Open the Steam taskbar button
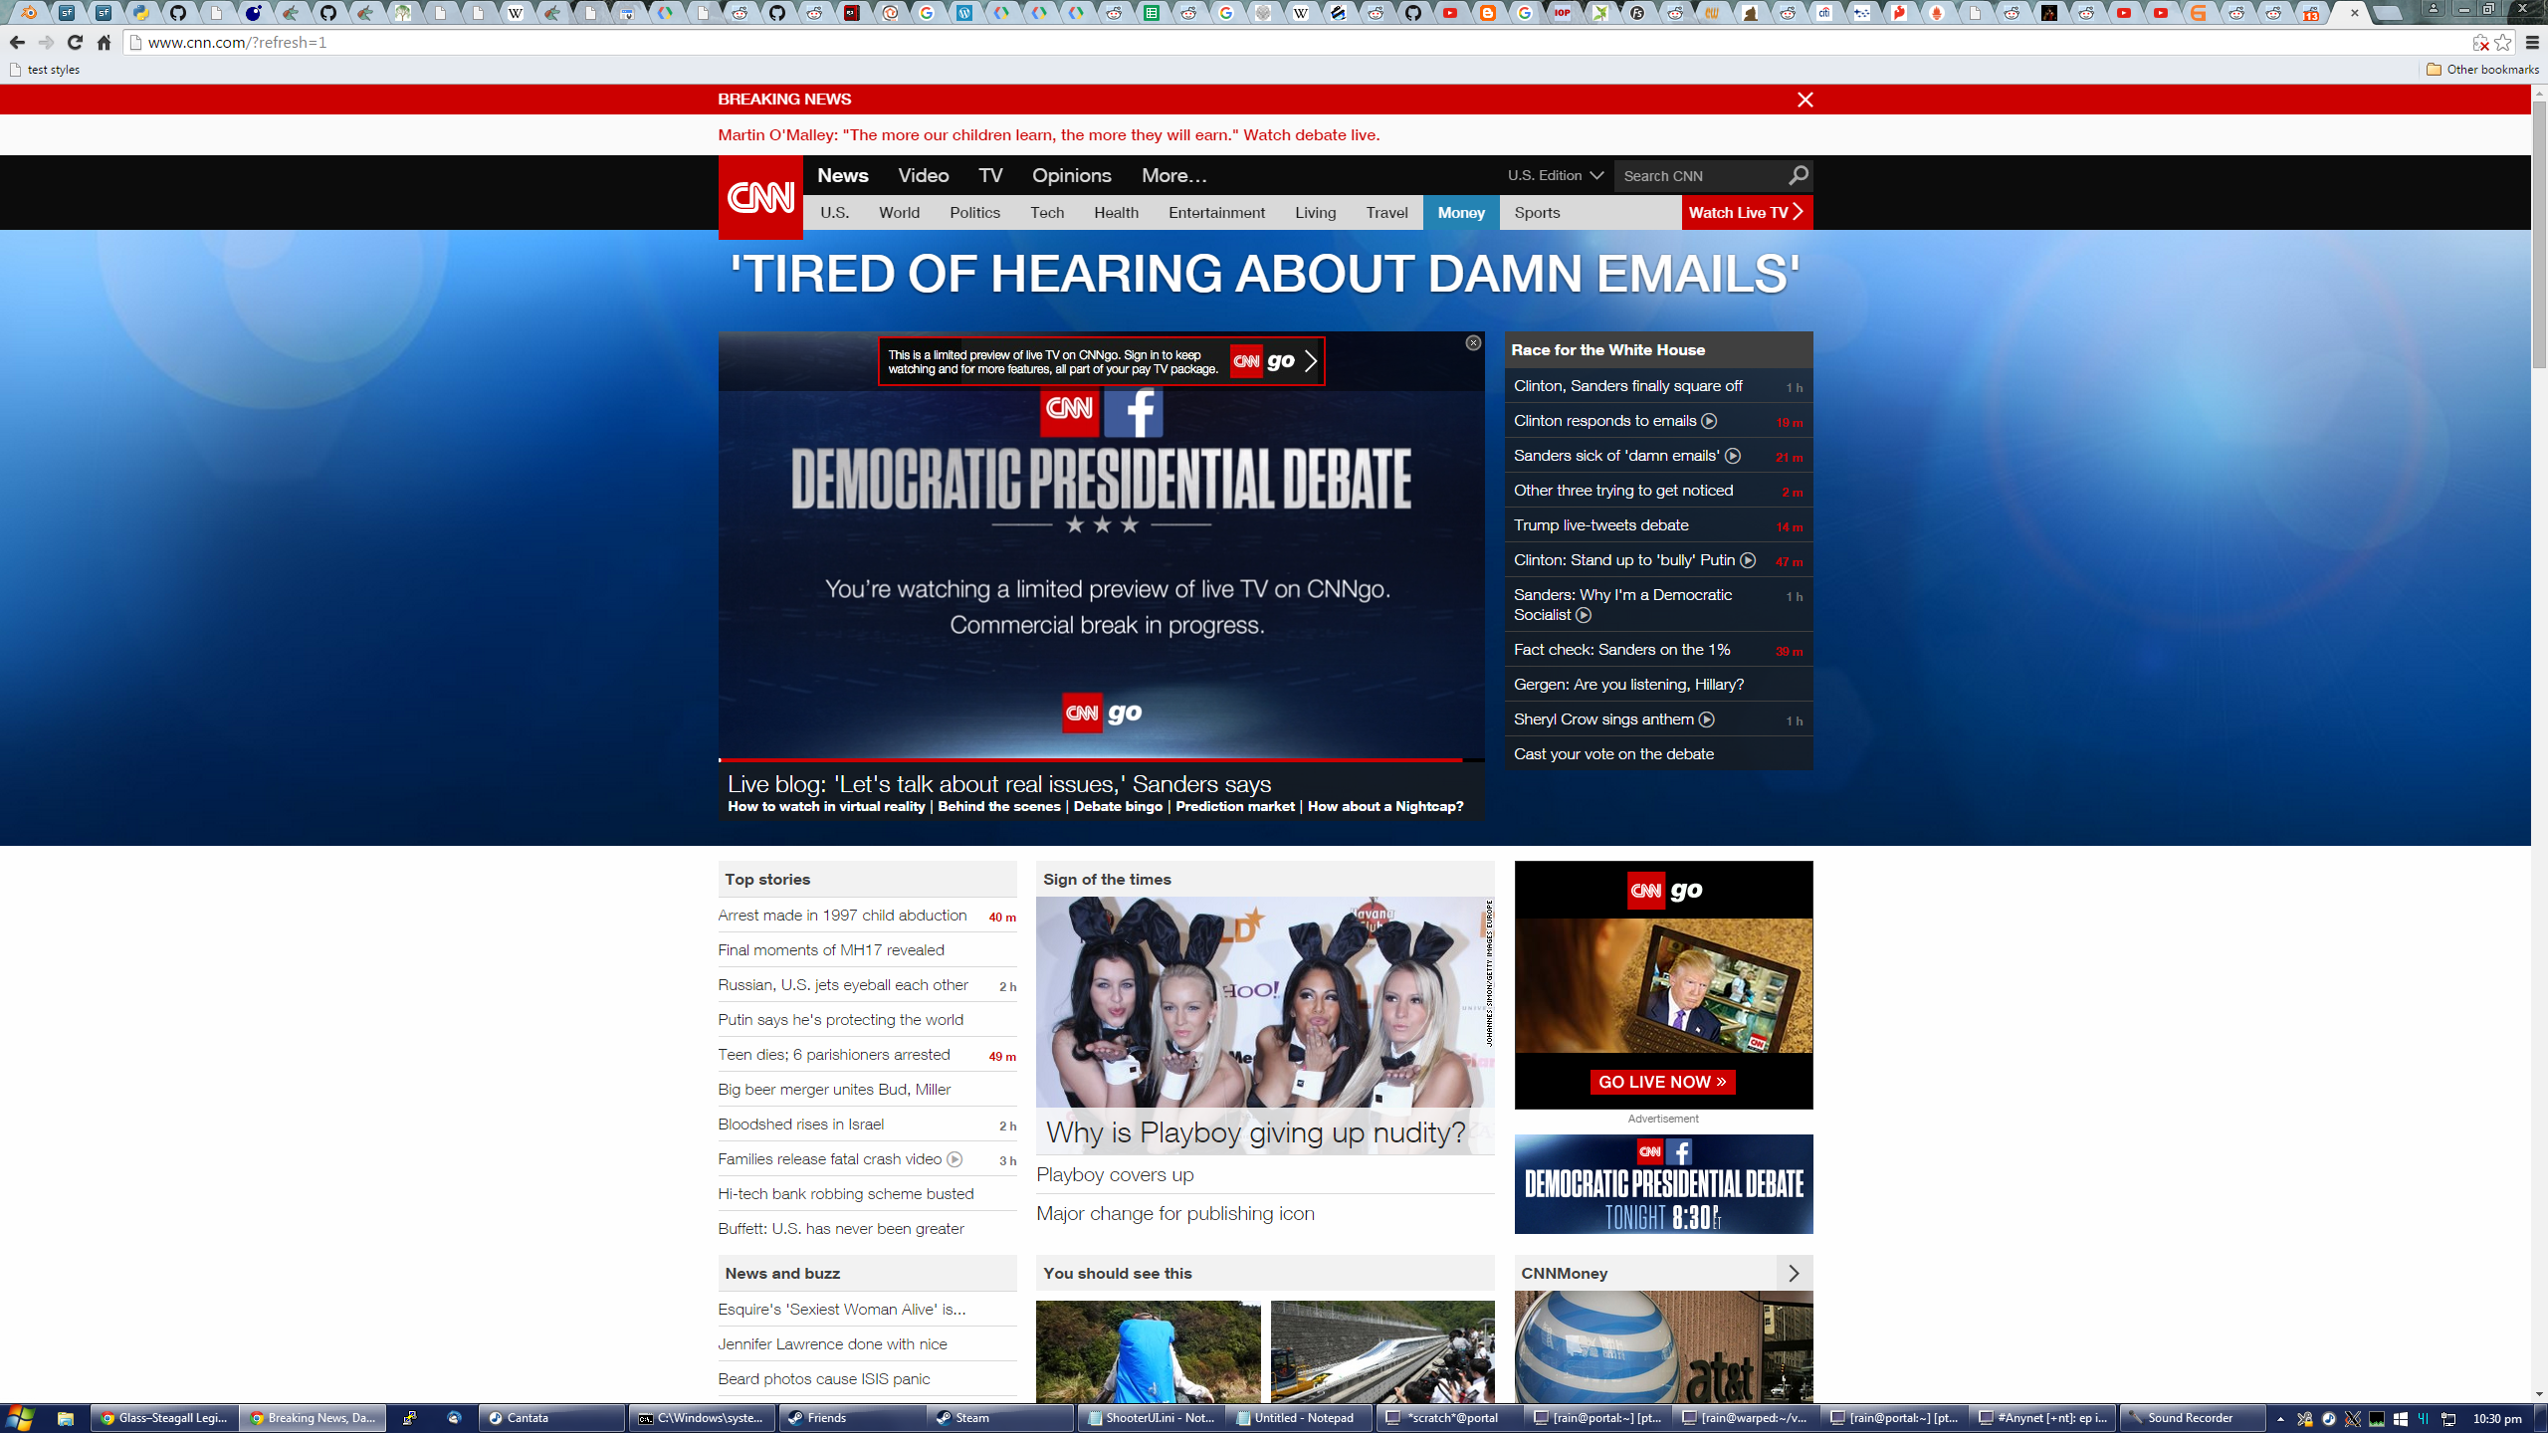Viewport: 2548px width, 1433px height. coord(998,1418)
